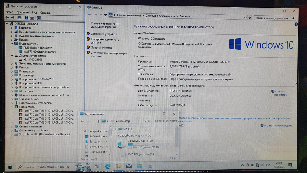Select Устройства HID category
The image size is (307, 173).
pos(45,134)
